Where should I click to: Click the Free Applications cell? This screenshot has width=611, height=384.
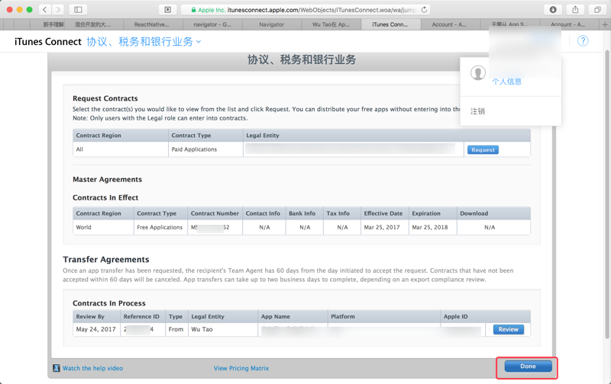pos(160,227)
